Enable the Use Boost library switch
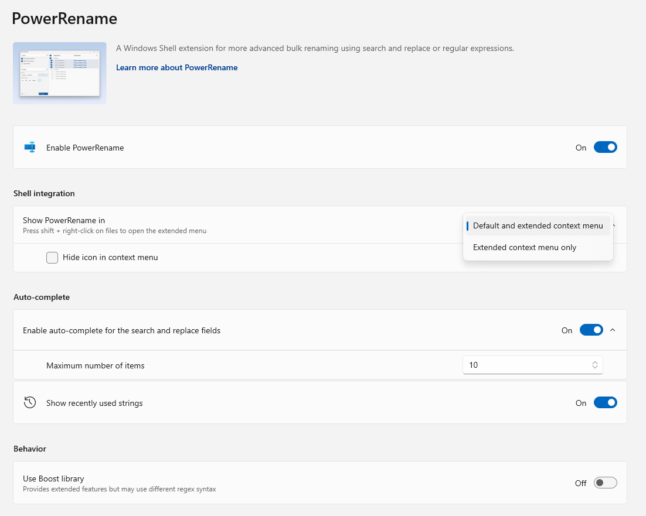This screenshot has width=646, height=516. point(605,482)
